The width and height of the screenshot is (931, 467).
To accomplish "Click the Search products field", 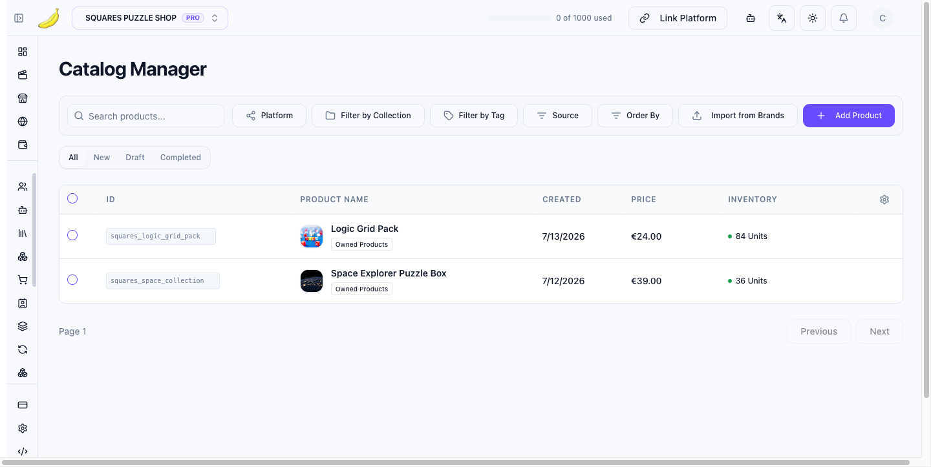I will (x=145, y=116).
